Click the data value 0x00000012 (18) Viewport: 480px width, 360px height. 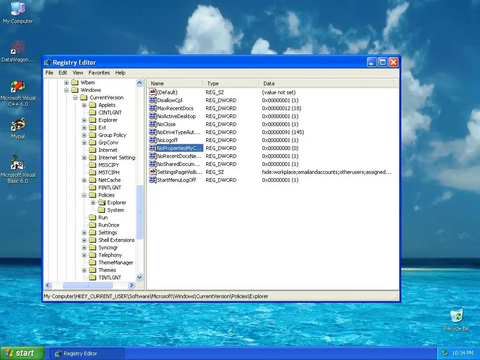[281, 108]
